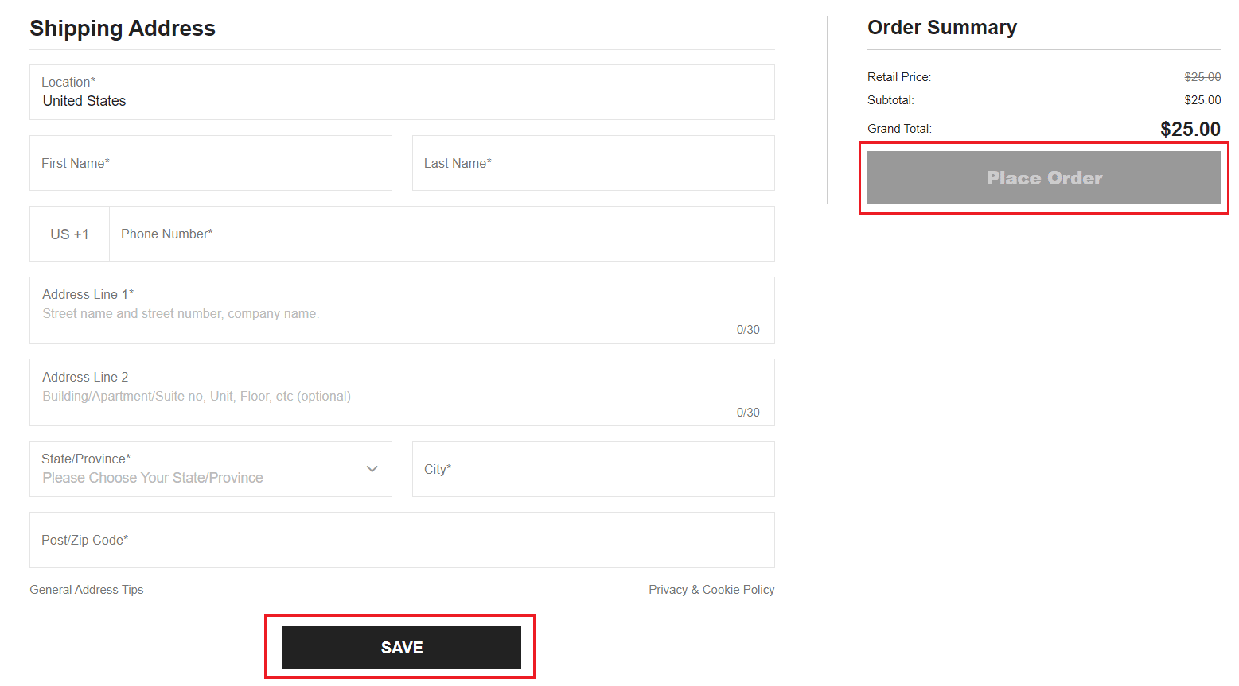
Task: Open the US +1 country code selector
Action: click(x=69, y=233)
